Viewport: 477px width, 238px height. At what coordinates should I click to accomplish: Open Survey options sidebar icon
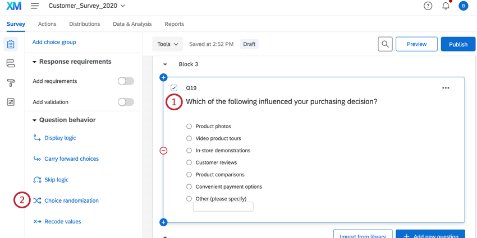click(10, 102)
